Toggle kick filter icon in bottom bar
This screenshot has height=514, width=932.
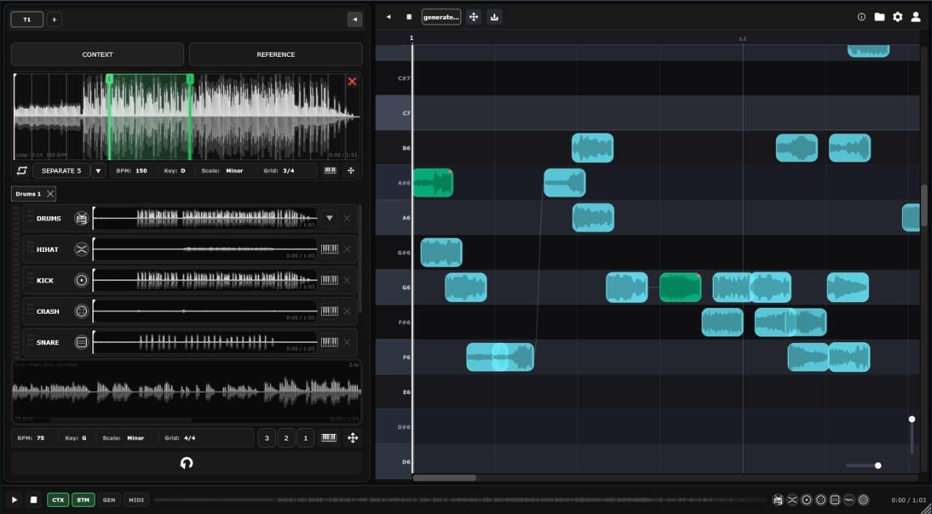pyautogui.click(x=807, y=499)
